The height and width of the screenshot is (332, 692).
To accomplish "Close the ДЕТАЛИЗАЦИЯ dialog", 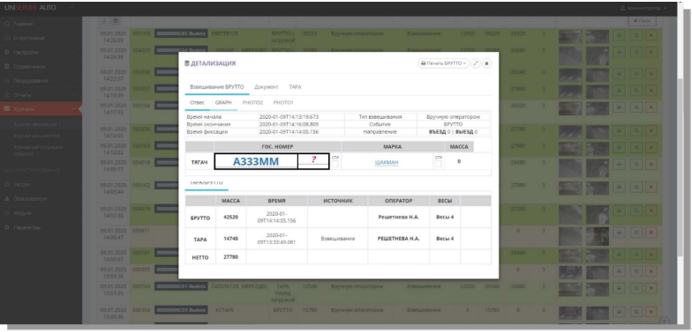I will coord(486,63).
